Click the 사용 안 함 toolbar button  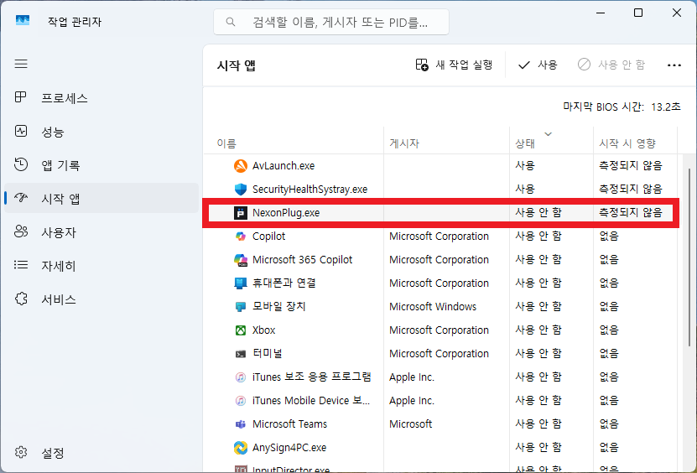pyautogui.click(x=611, y=65)
